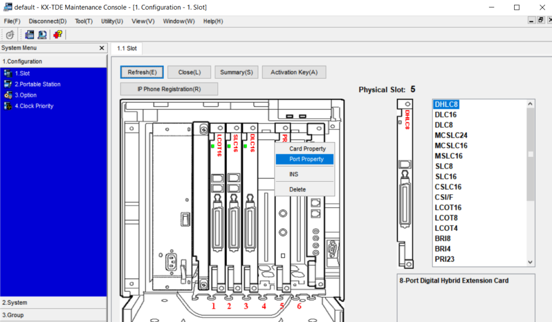Viewport: 552px width, 322px height.
Task: Expand the 3.Group menu section
Action: coord(53,315)
